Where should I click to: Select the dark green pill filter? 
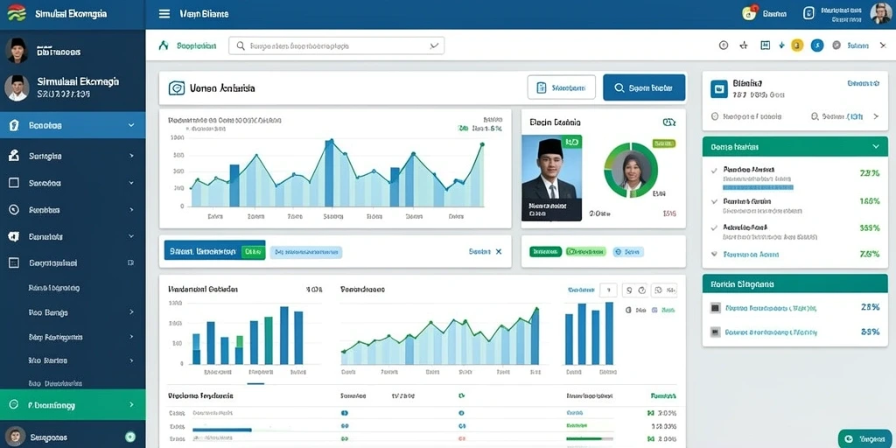(x=546, y=251)
